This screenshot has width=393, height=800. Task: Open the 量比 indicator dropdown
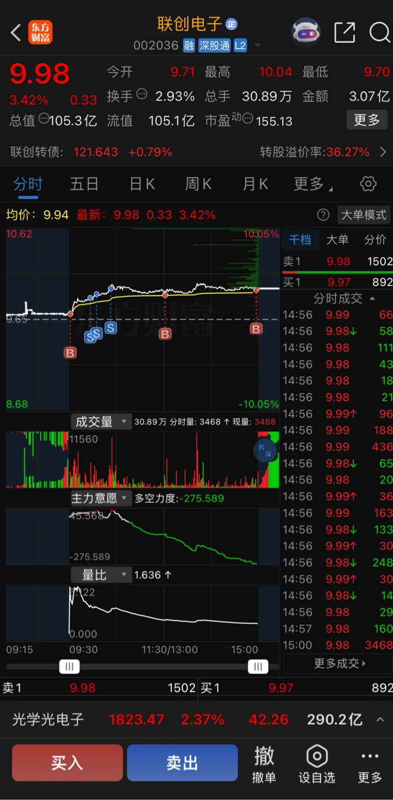pos(101,575)
